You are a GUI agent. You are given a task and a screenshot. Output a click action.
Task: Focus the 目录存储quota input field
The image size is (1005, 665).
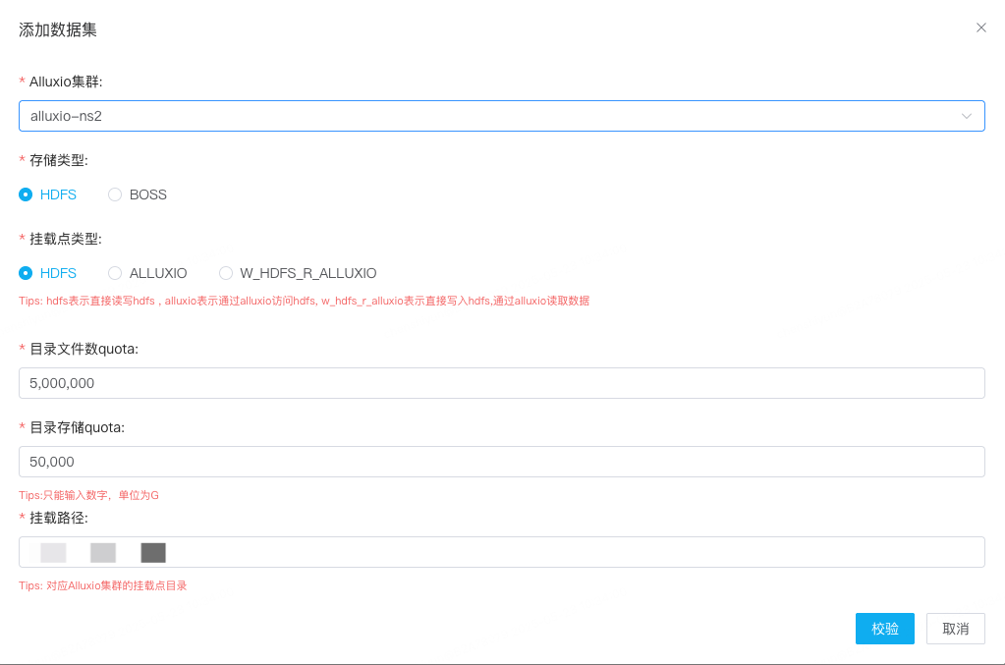[x=502, y=462]
